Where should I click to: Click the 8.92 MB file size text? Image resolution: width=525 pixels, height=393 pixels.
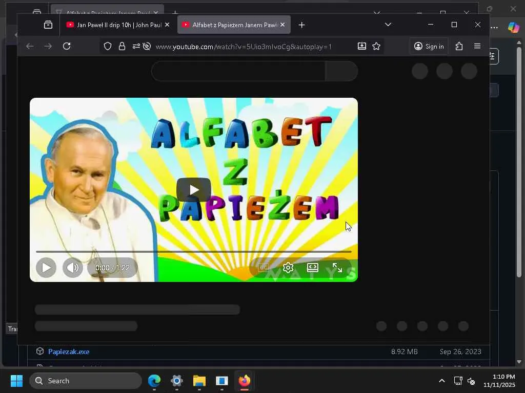[405, 352]
